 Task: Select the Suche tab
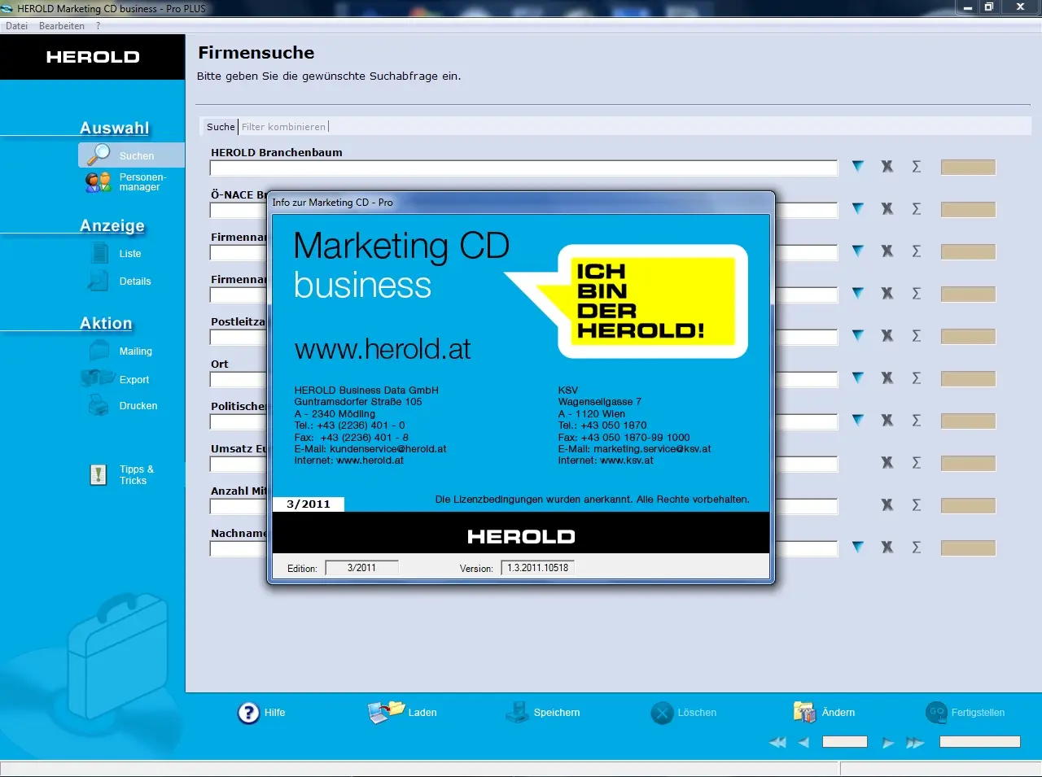(x=221, y=126)
